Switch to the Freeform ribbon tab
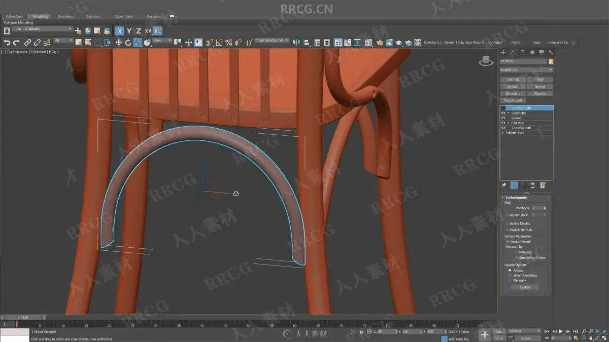Screen dimensions: 609x342 pos(65,17)
